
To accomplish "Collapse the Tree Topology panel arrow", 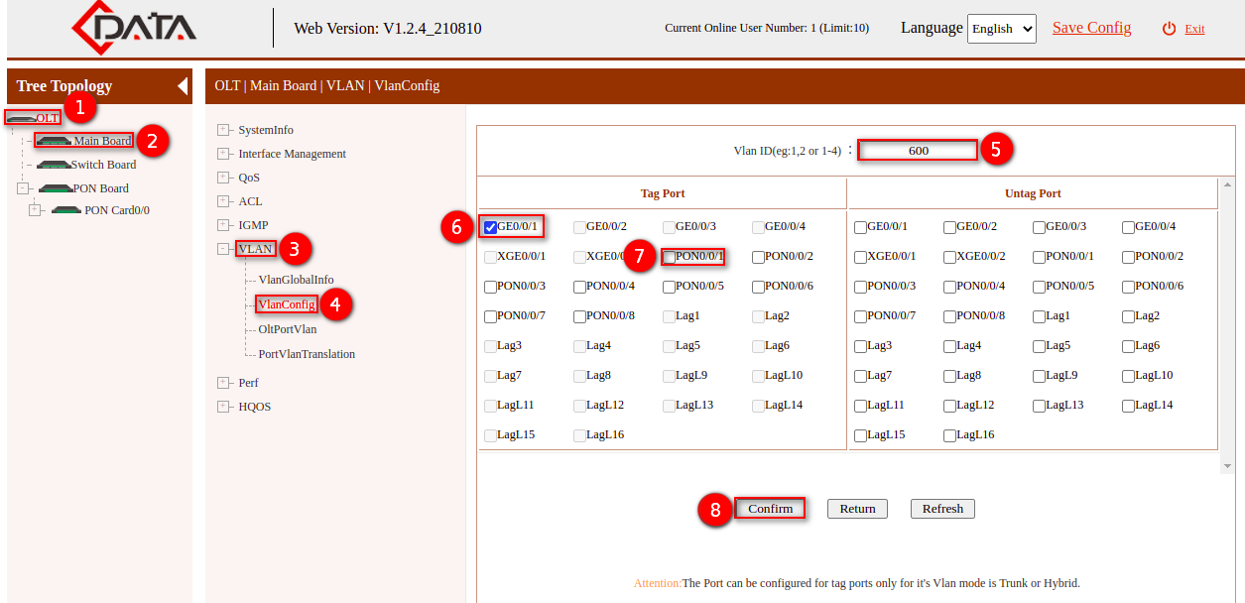I will tap(182, 86).
